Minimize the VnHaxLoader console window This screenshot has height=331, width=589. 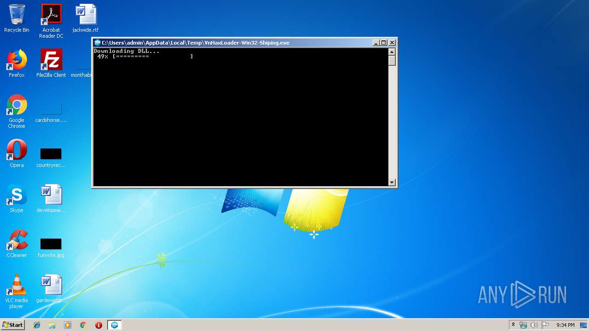375,43
